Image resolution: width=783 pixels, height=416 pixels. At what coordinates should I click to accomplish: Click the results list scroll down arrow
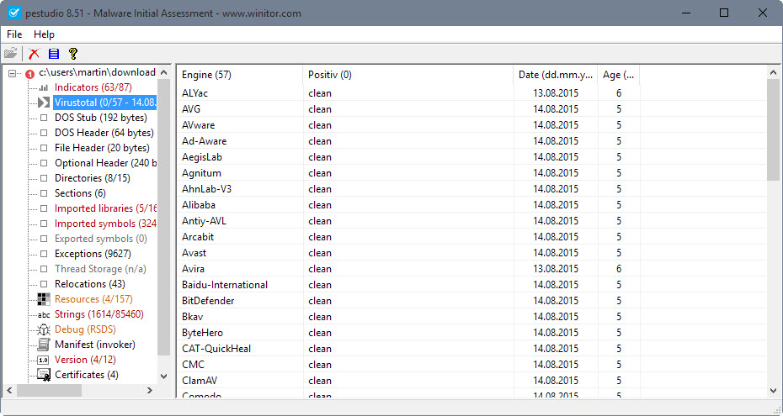pyautogui.click(x=773, y=391)
